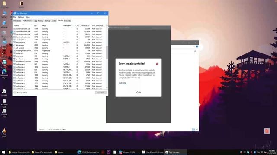Switch File Explorer to details view icon
Image resolution: width=277 pixels, height=155 pixels.
pos(193,130)
